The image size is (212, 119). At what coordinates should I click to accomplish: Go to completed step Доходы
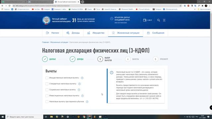(77, 59)
